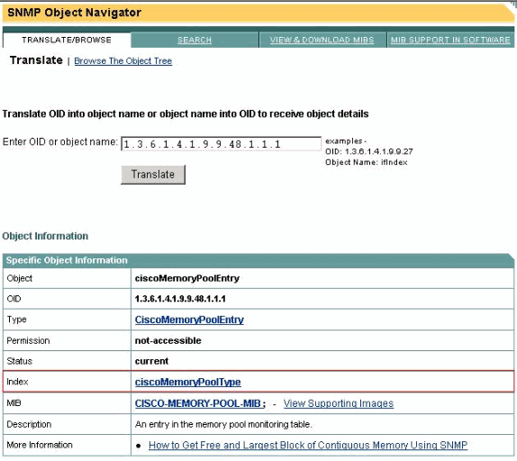
Task: Select the current status value
Action: coord(151,361)
